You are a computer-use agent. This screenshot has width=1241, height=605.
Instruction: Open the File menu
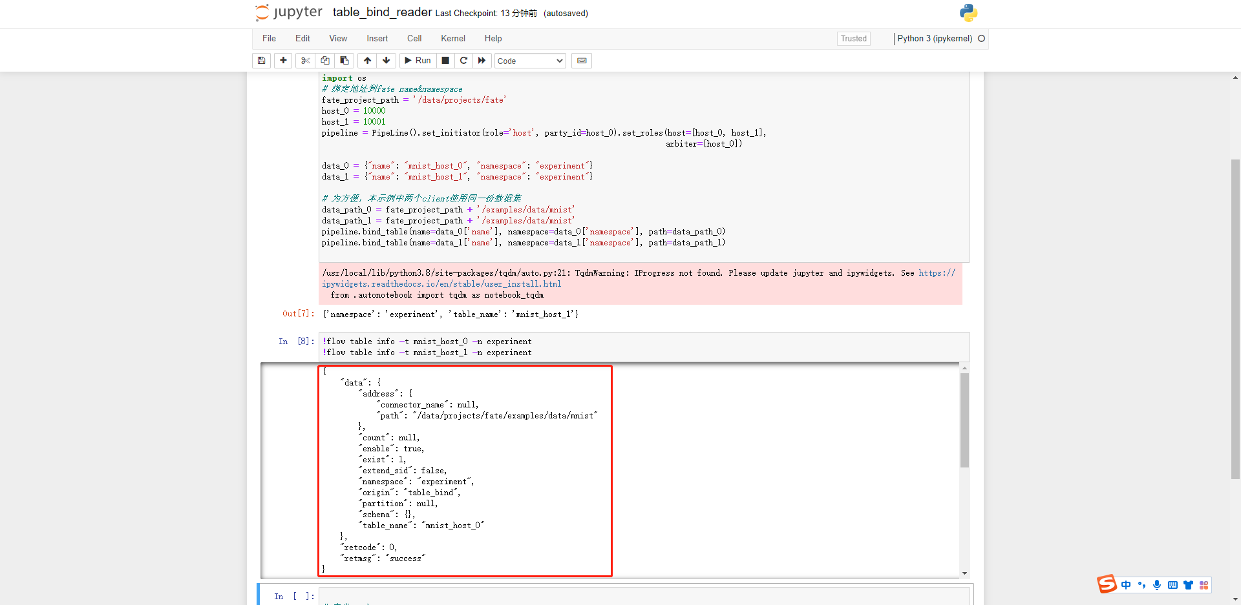pyautogui.click(x=269, y=38)
